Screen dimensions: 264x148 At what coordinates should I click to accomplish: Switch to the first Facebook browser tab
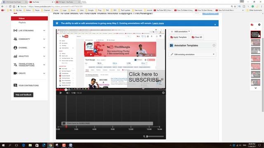[14, 2]
